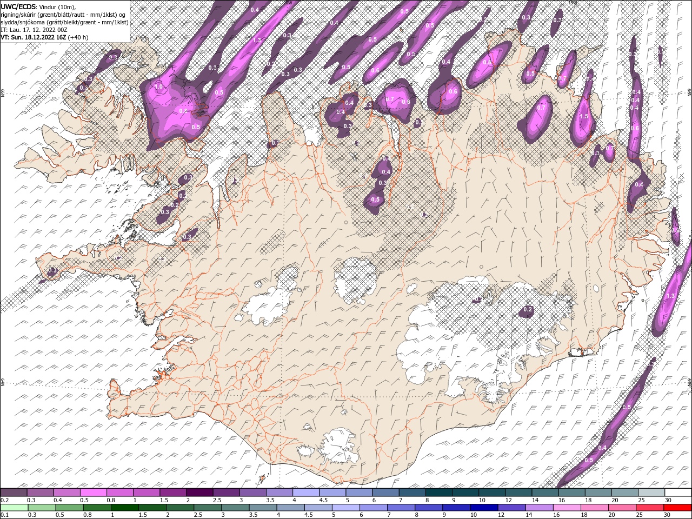Image resolution: width=692 pixels, height=519 pixels.
Task: Click the 12–14 teal swatch in upper legend
Action: pos(518,493)
